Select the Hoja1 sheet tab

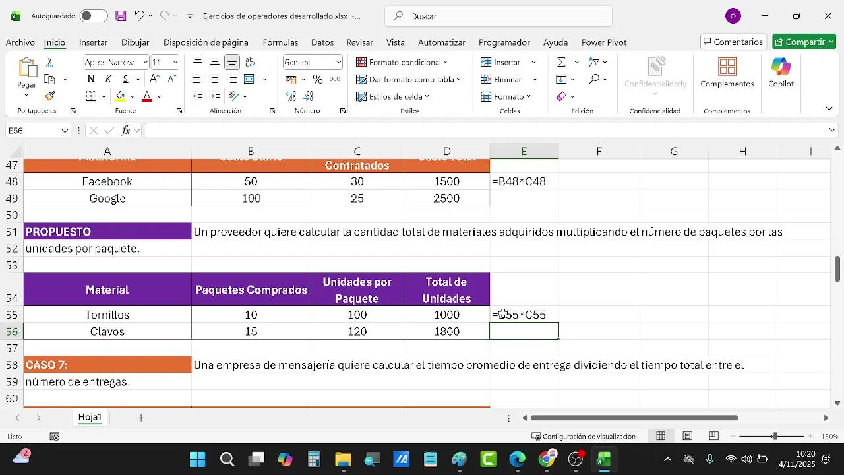tap(90, 418)
